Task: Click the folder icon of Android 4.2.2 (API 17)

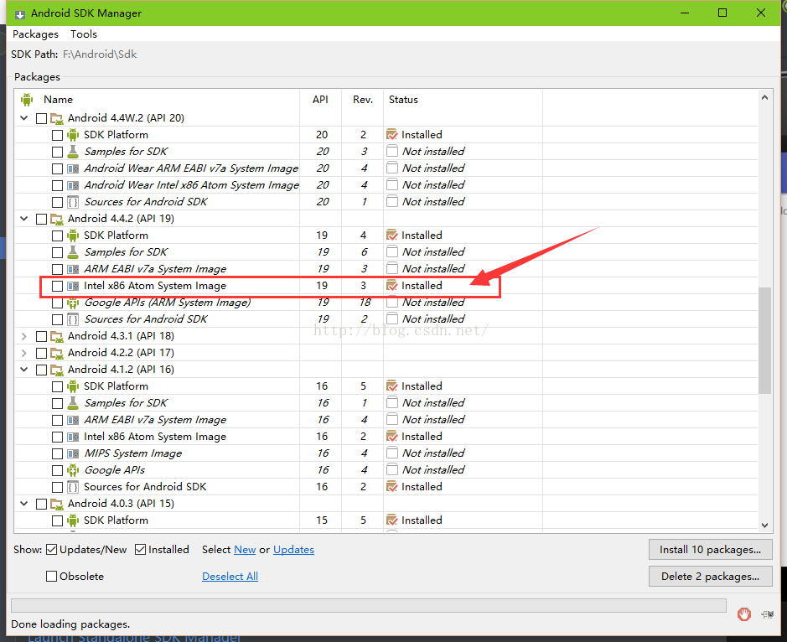Action: tap(57, 353)
